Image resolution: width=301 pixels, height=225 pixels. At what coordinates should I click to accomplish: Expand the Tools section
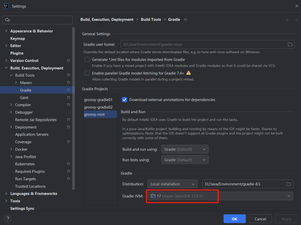(x=6, y=201)
